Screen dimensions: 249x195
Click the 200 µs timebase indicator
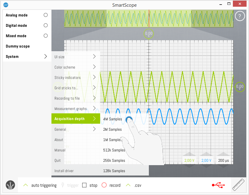[x=223, y=160]
